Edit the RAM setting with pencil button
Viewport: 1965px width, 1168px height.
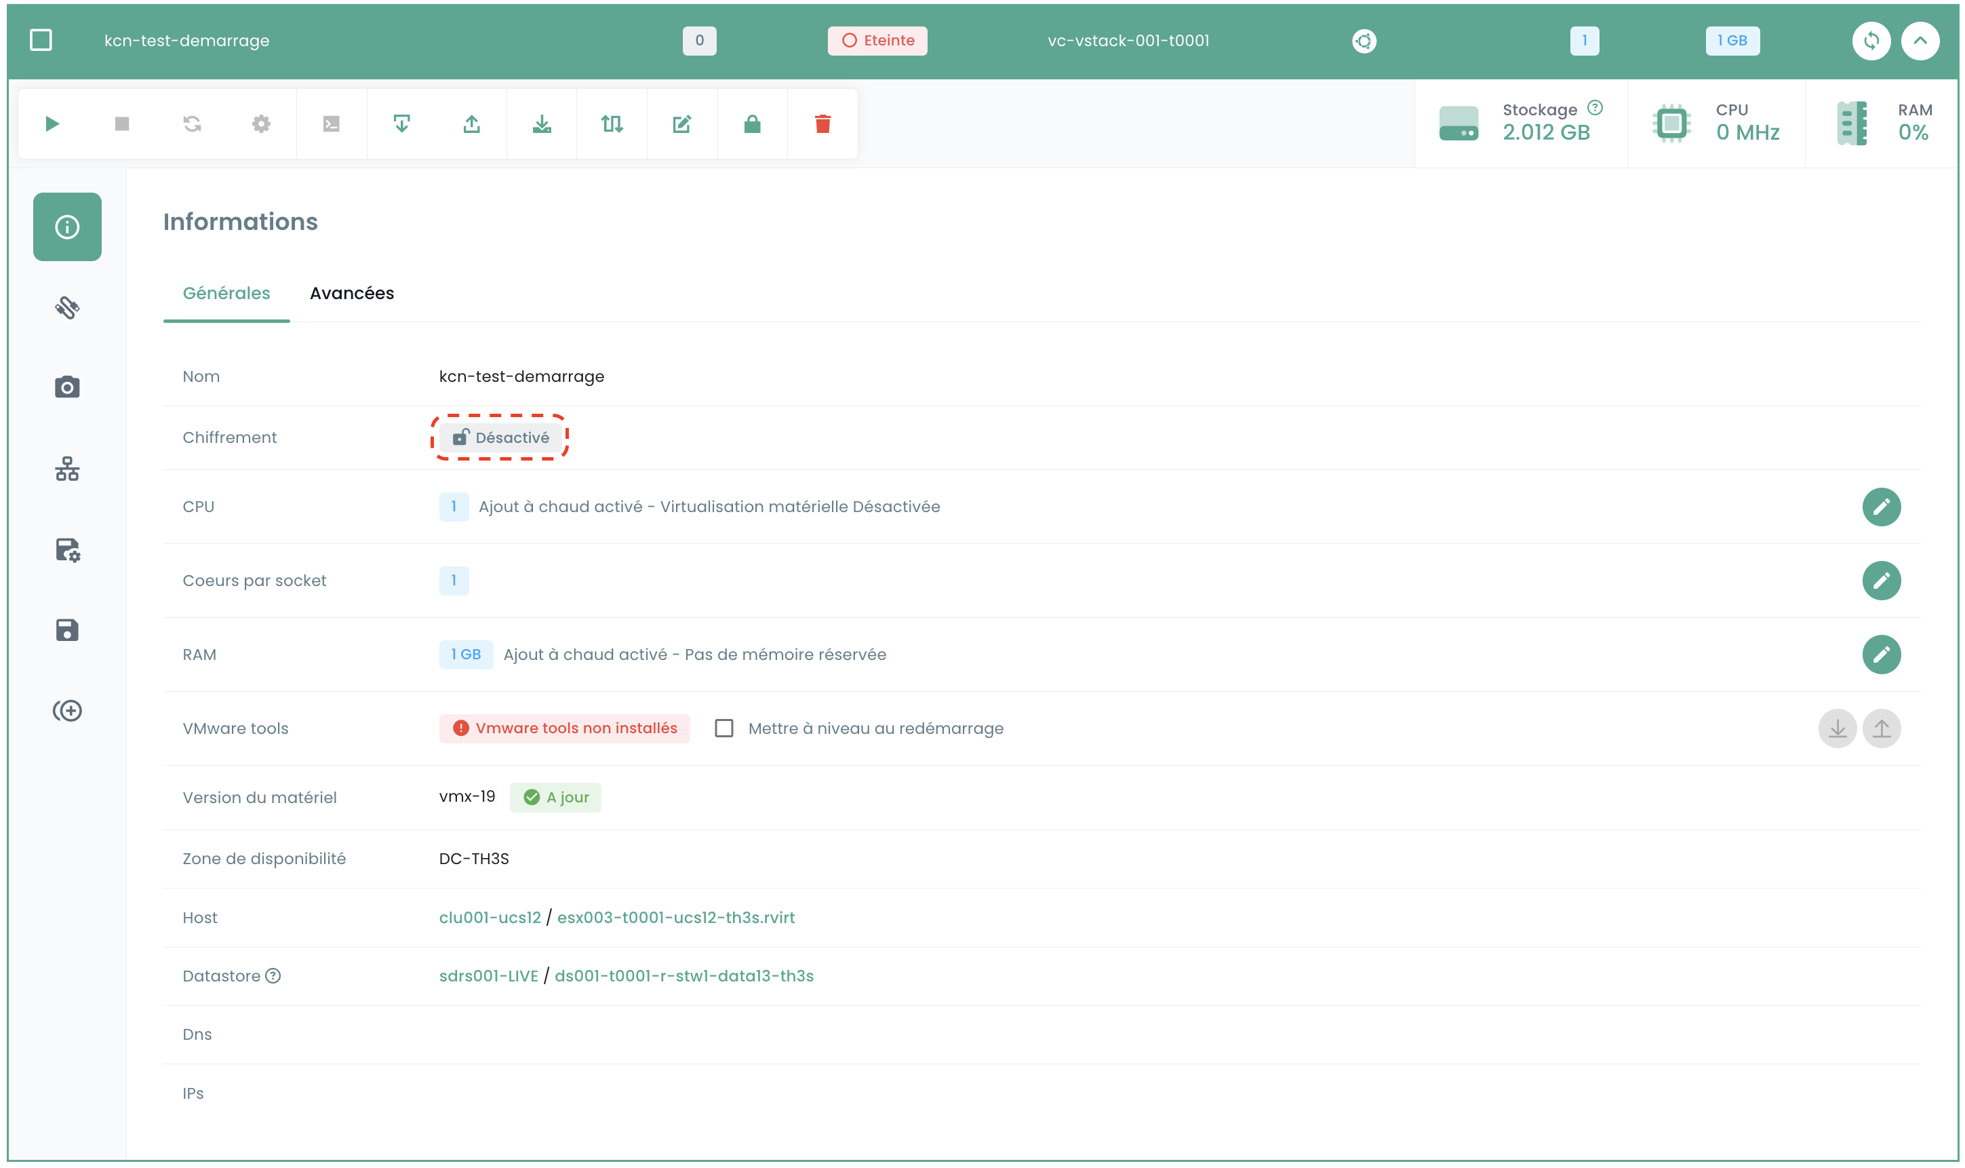1881,654
